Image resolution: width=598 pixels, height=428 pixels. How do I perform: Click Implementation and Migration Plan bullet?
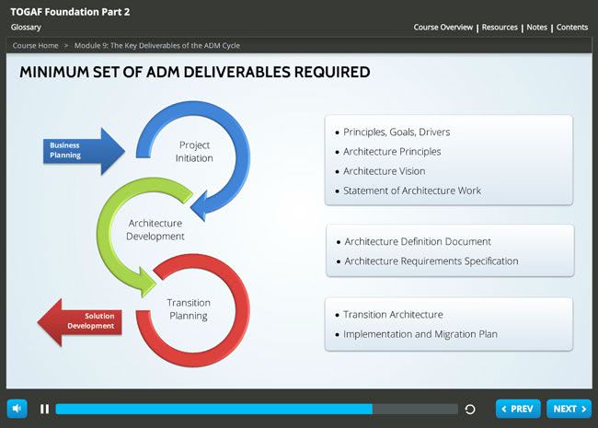(420, 334)
